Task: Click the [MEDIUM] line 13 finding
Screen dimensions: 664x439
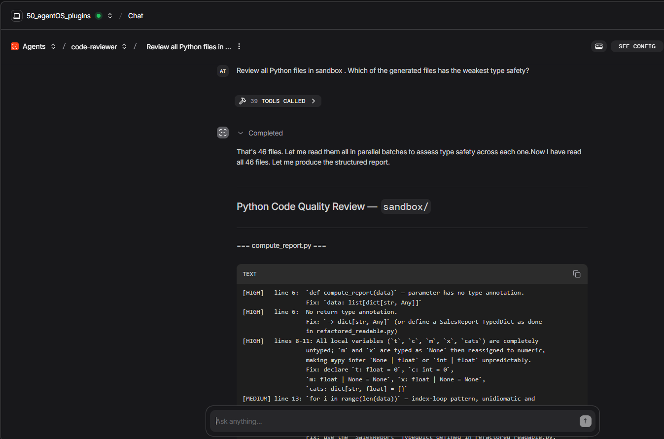Action: tap(389, 399)
